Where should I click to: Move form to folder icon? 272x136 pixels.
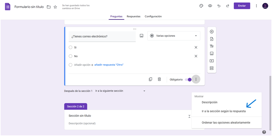(x=49, y=7)
